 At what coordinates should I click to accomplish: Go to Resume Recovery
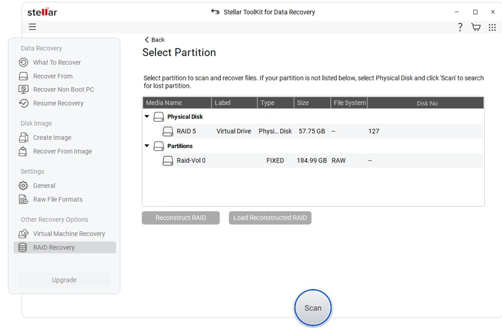click(x=58, y=103)
